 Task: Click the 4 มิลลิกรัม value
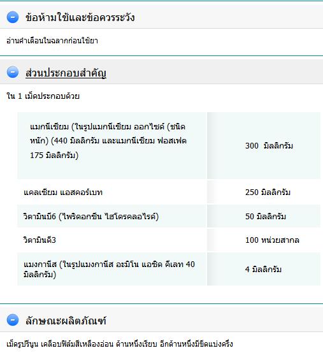263,269
